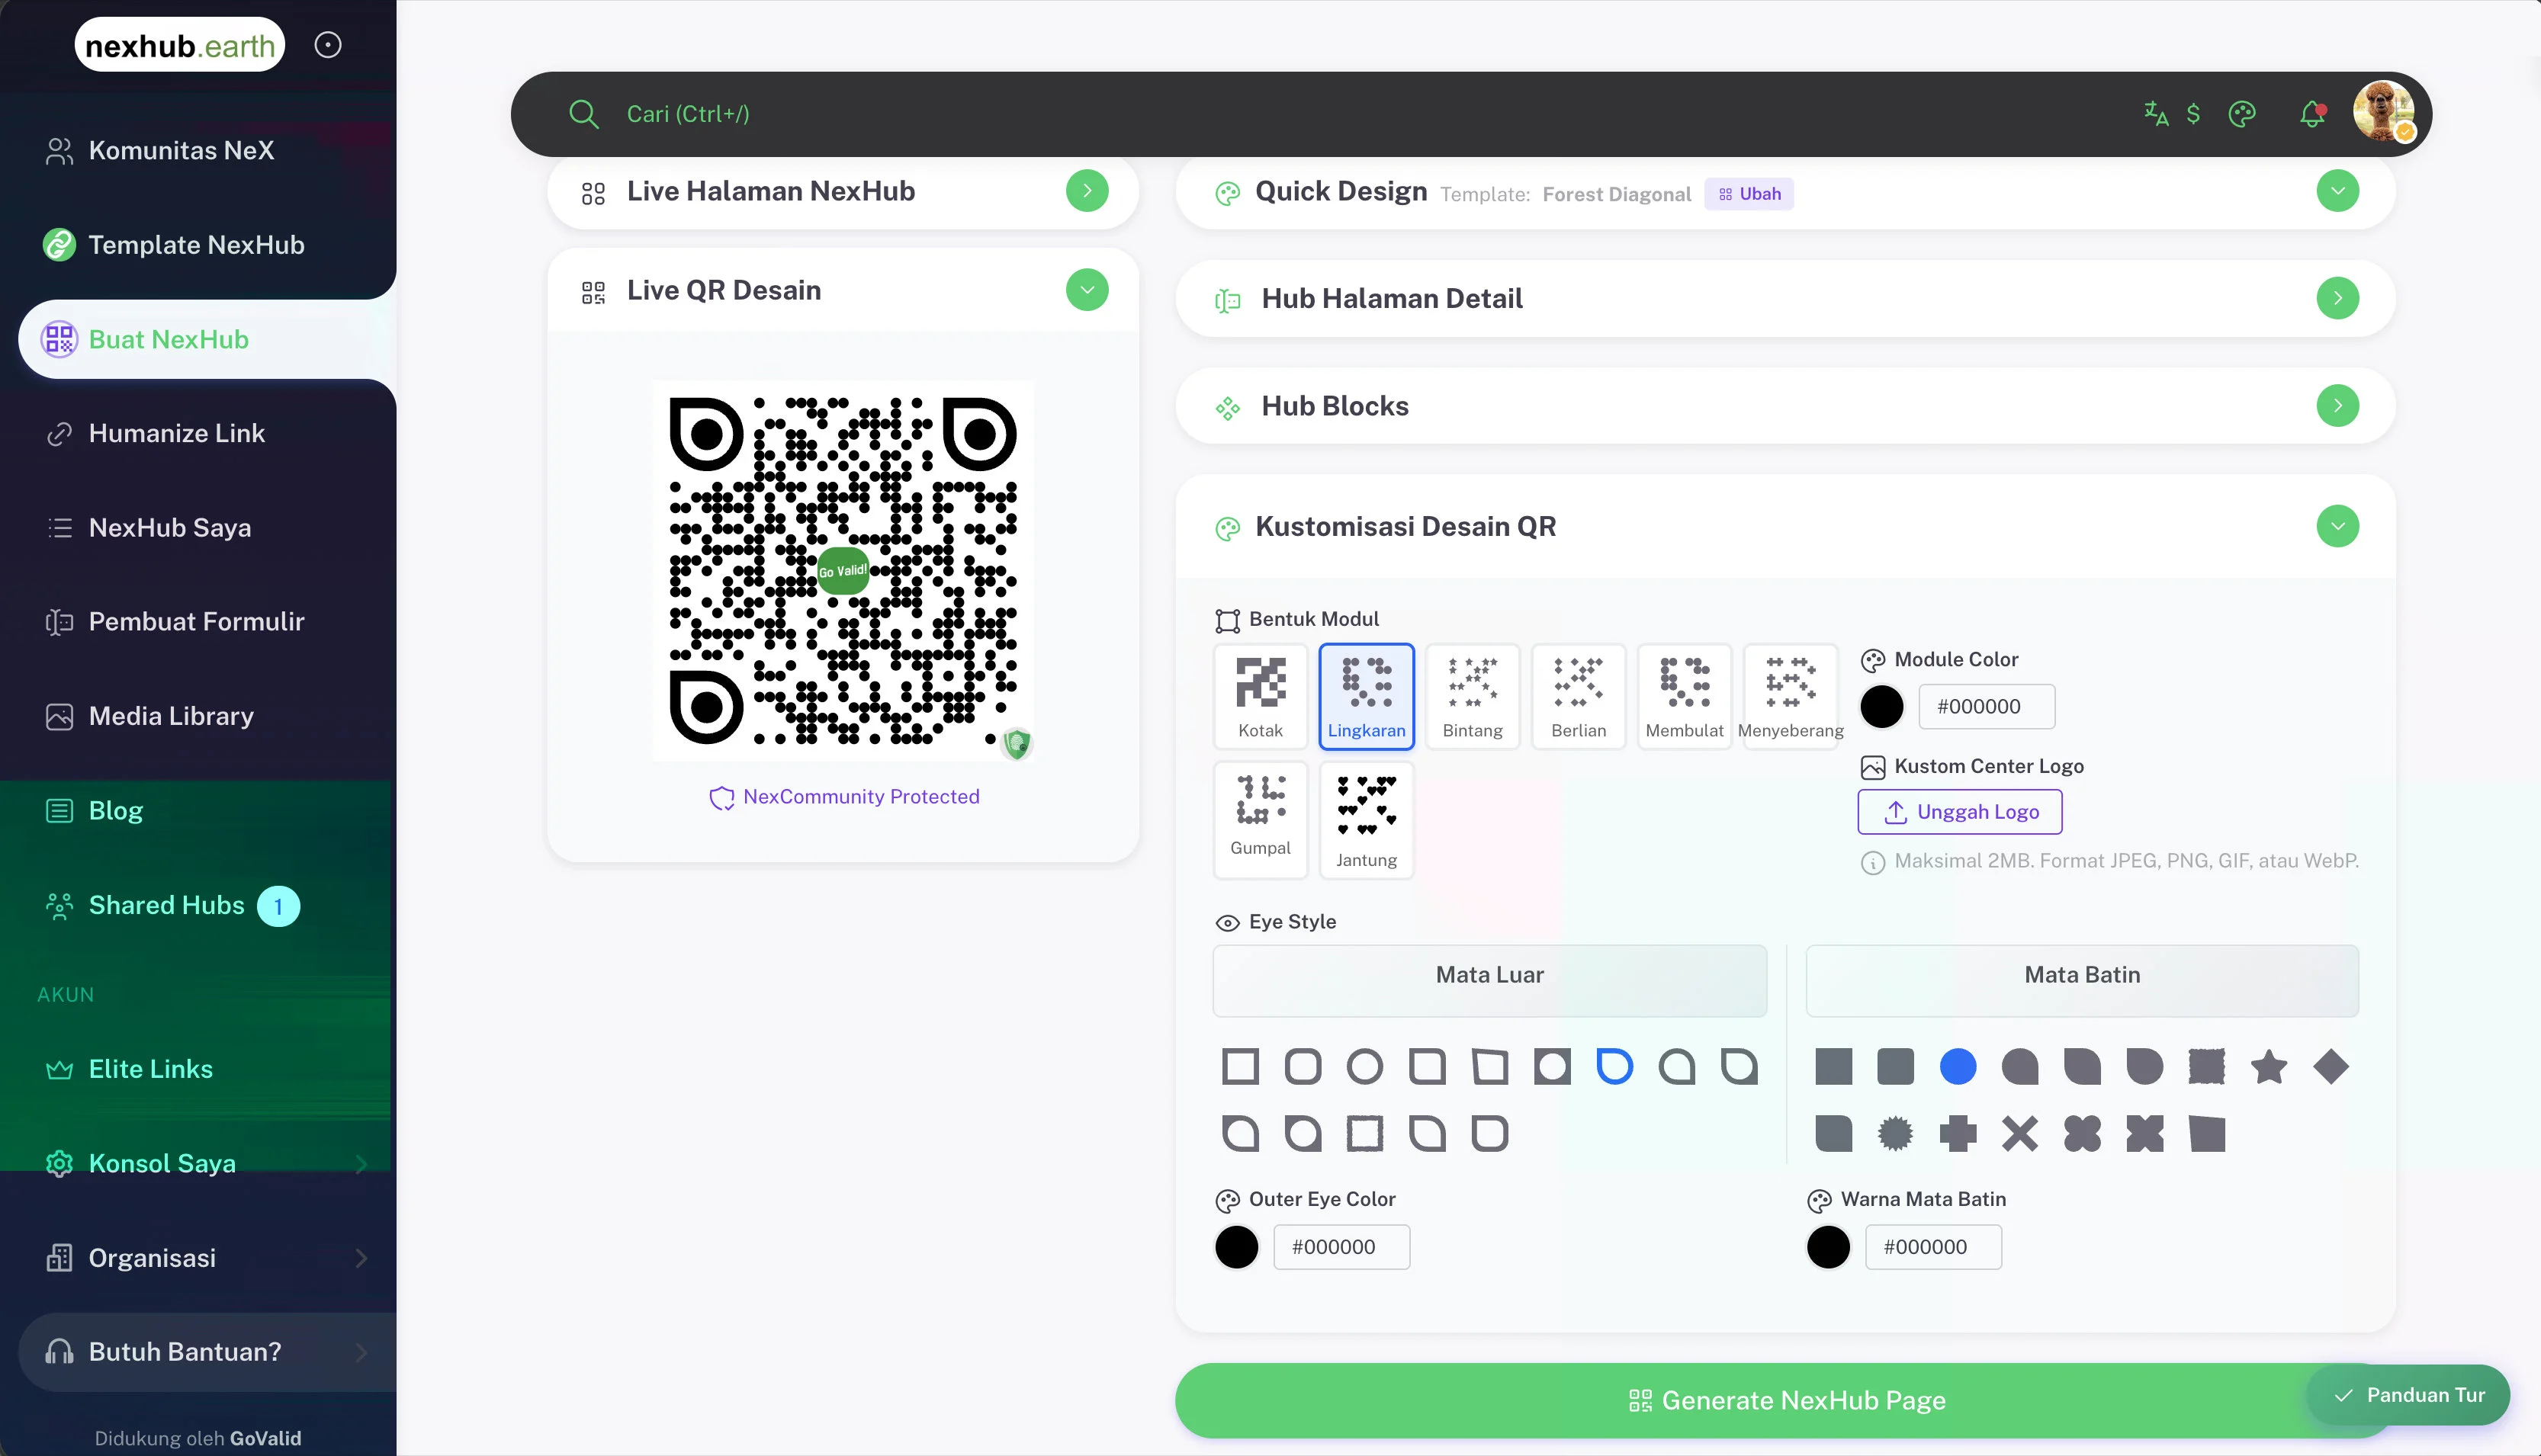Expand the Organisasi submenu
2541x1456 pixels.
tap(361, 1258)
